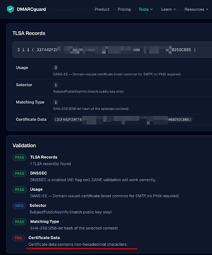Screen dimensions: 212x255
Task: Click the TLSA Records title in Validation
Action: (x=44, y=157)
